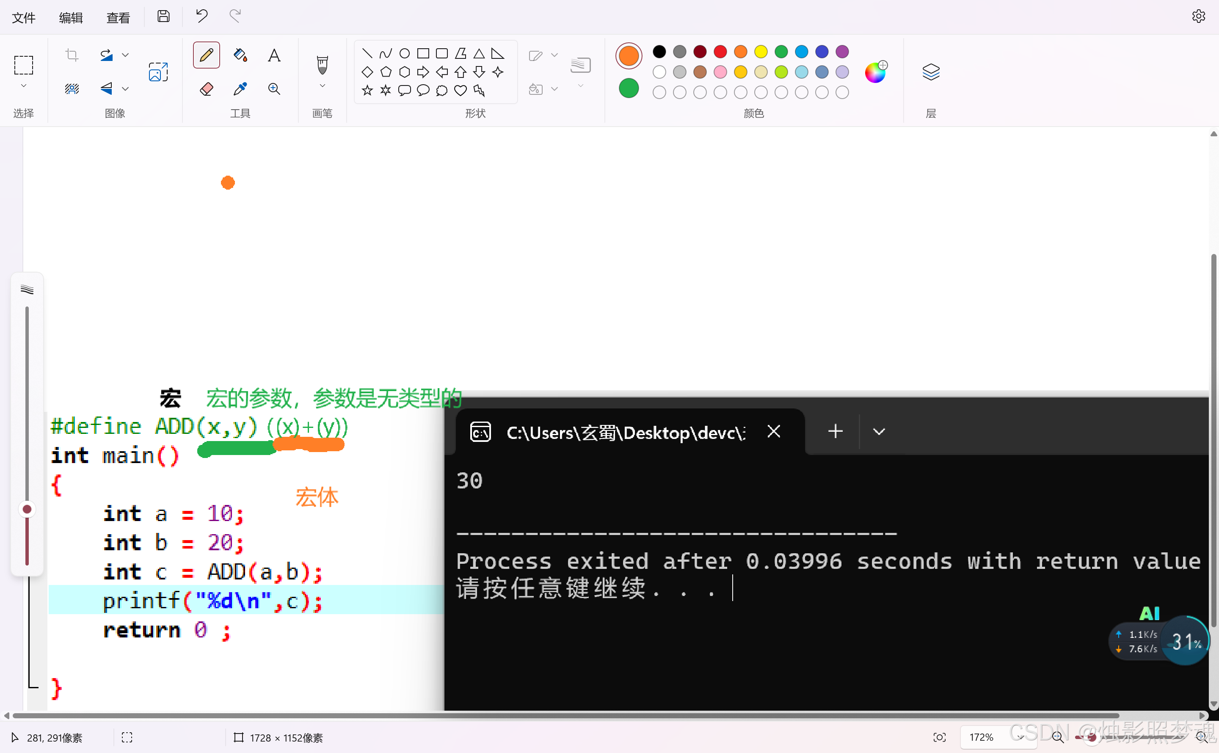
Task: Click the fit to window icon
Action: tap(939, 737)
